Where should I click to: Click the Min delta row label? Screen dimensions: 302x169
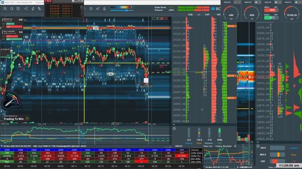pos(196,159)
